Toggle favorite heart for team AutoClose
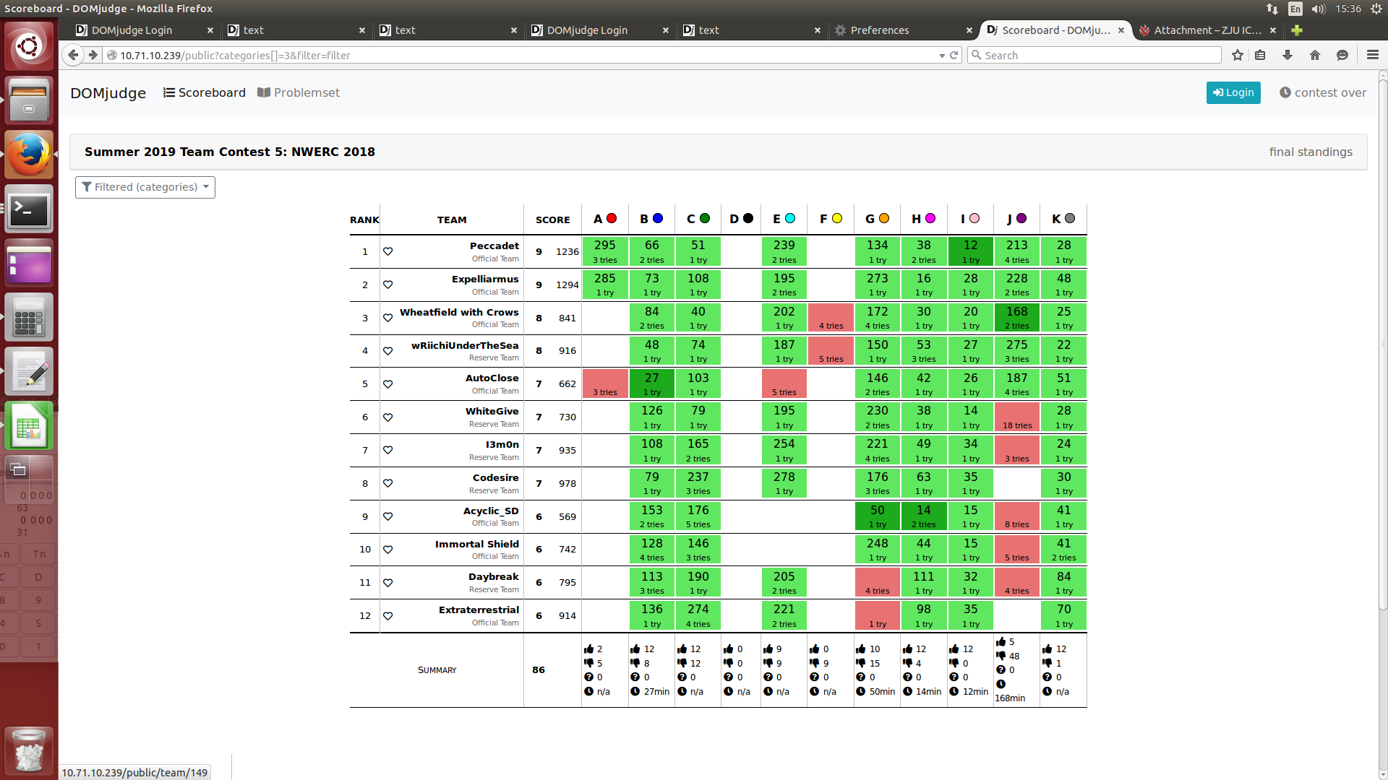The image size is (1388, 780). click(387, 384)
